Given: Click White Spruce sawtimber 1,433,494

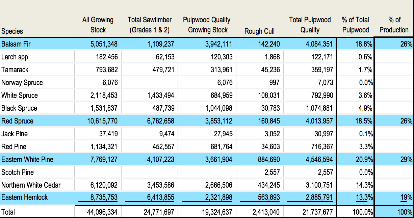Looking at the screenshot, I should [161, 96].
